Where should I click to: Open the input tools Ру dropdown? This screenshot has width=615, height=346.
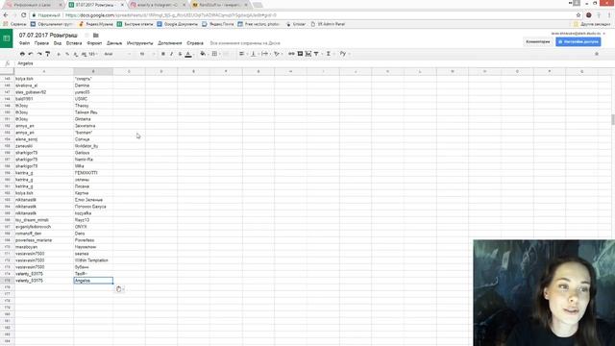(344, 54)
